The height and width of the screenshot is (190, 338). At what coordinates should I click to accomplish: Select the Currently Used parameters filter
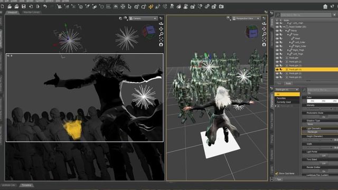click(287, 102)
